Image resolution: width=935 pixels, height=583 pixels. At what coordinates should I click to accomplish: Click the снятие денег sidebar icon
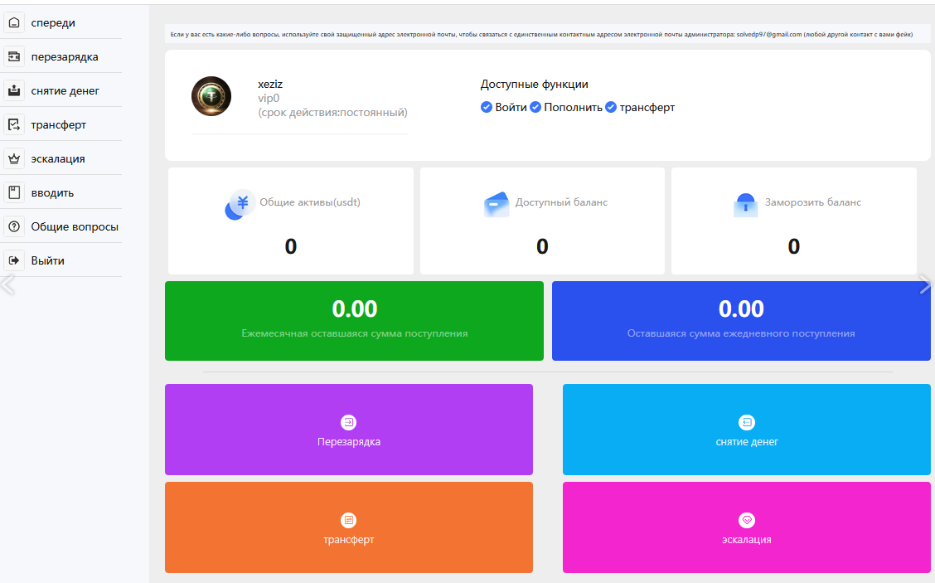14,91
